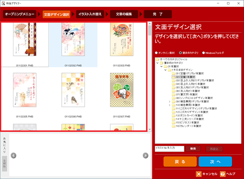Expand the 09(報告兼用)デジカメ年賀状 node
Viewport: 244px width, 179px height.
pos(170,102)
